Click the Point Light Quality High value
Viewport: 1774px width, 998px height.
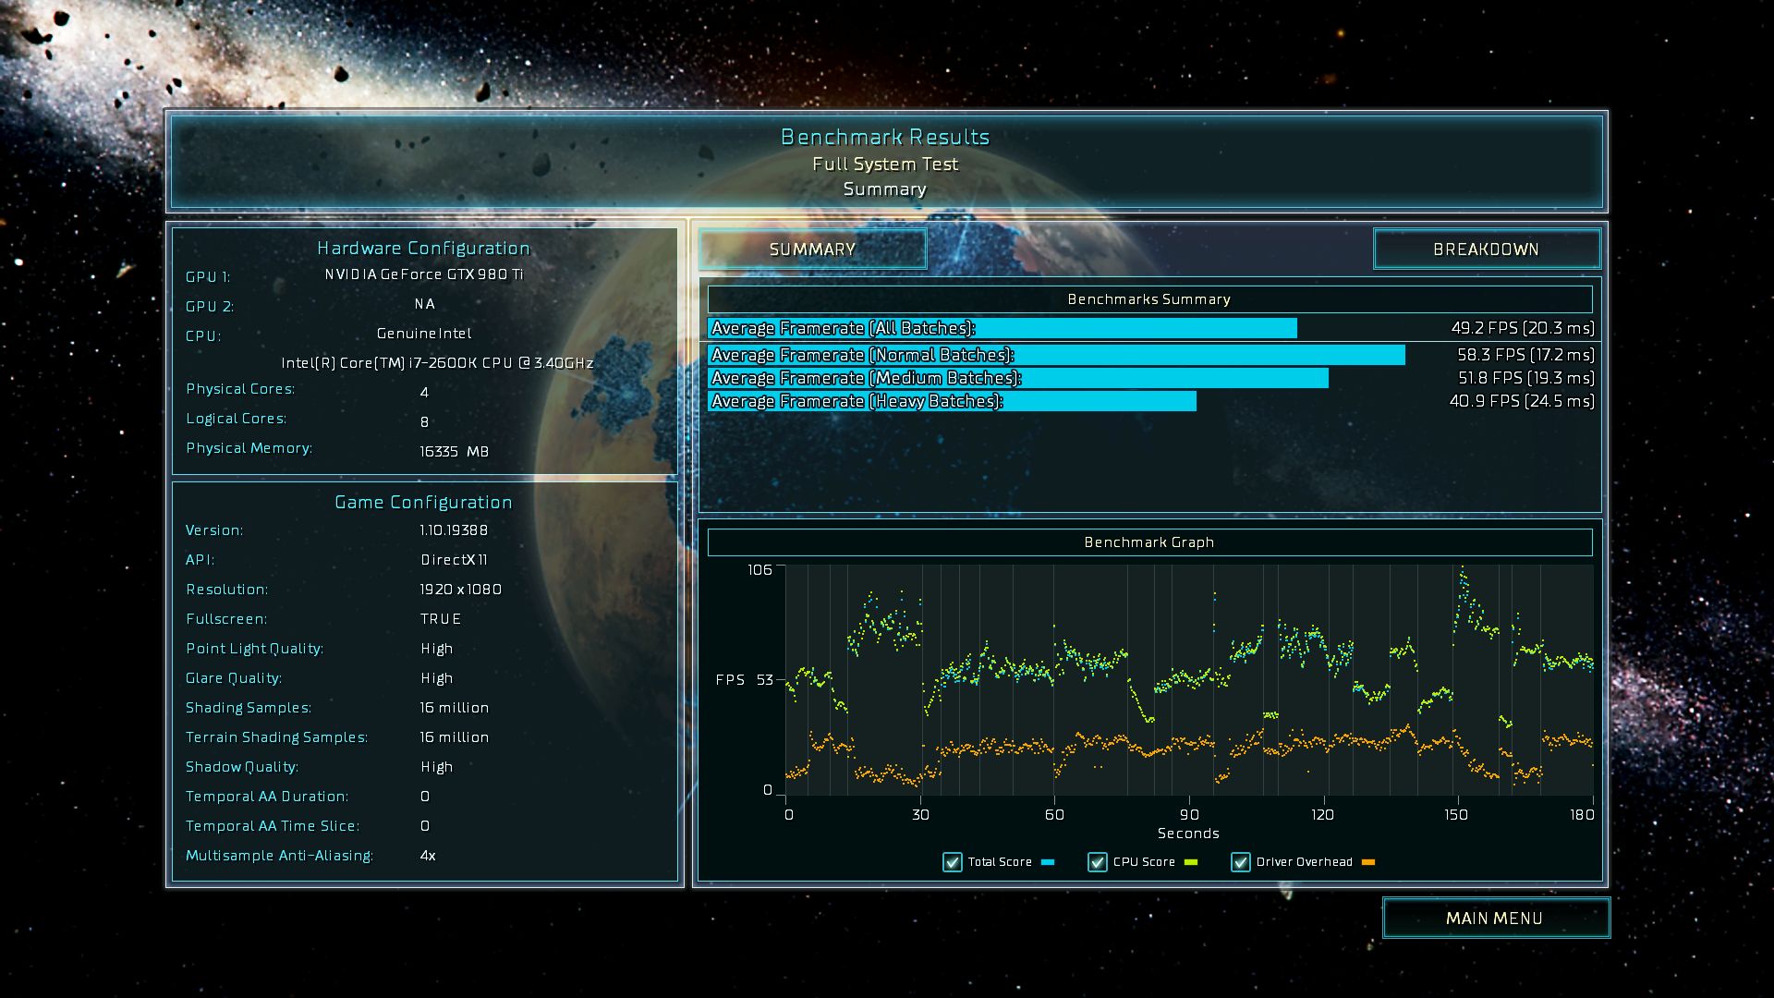point(436,649)
